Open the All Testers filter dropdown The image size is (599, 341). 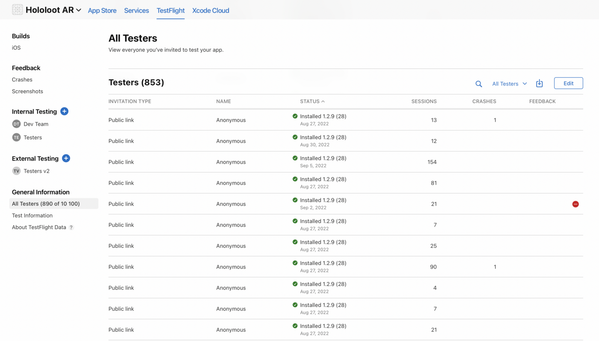click(509, 84)
